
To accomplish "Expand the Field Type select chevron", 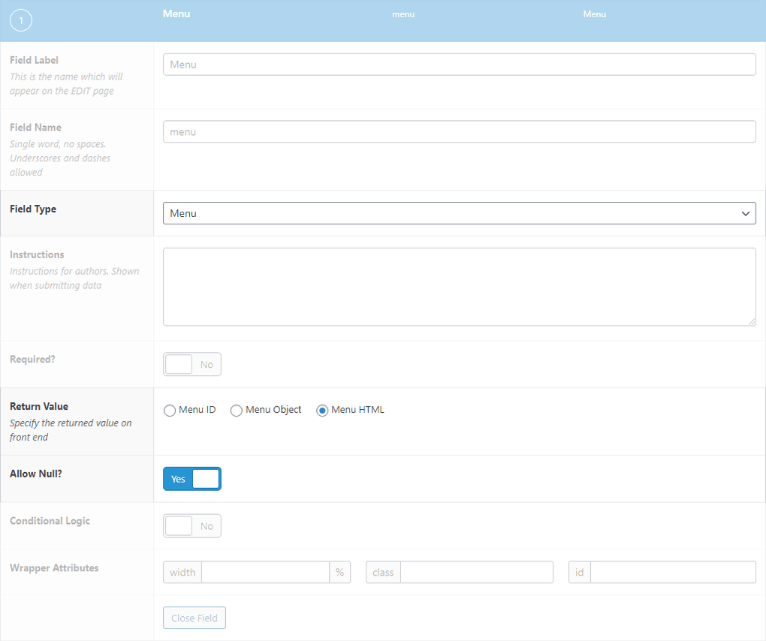I will 746,213.
